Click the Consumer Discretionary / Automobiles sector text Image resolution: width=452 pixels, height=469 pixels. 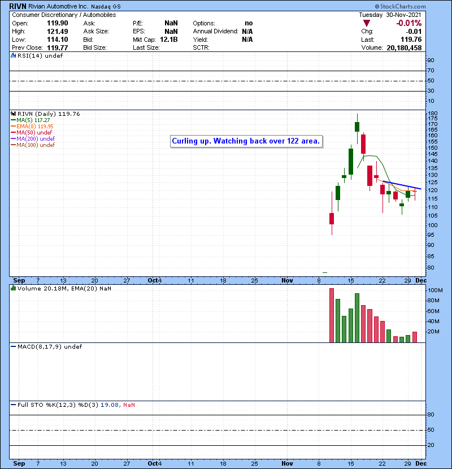tap(64, 15)
